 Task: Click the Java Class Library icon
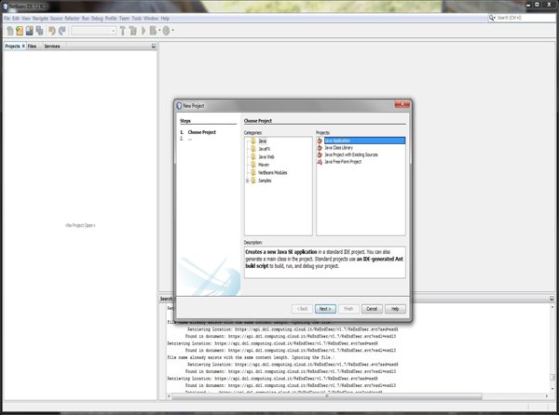pos(320,148)
